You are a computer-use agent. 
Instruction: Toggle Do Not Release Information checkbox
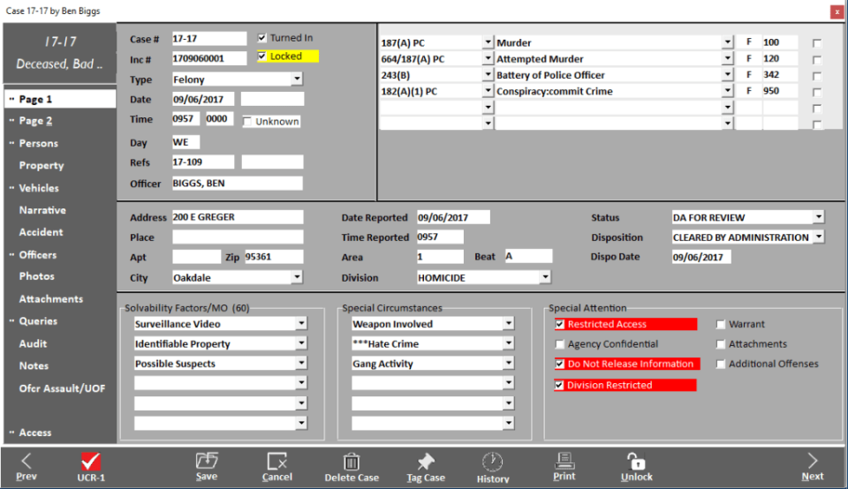tap(560, 365)
